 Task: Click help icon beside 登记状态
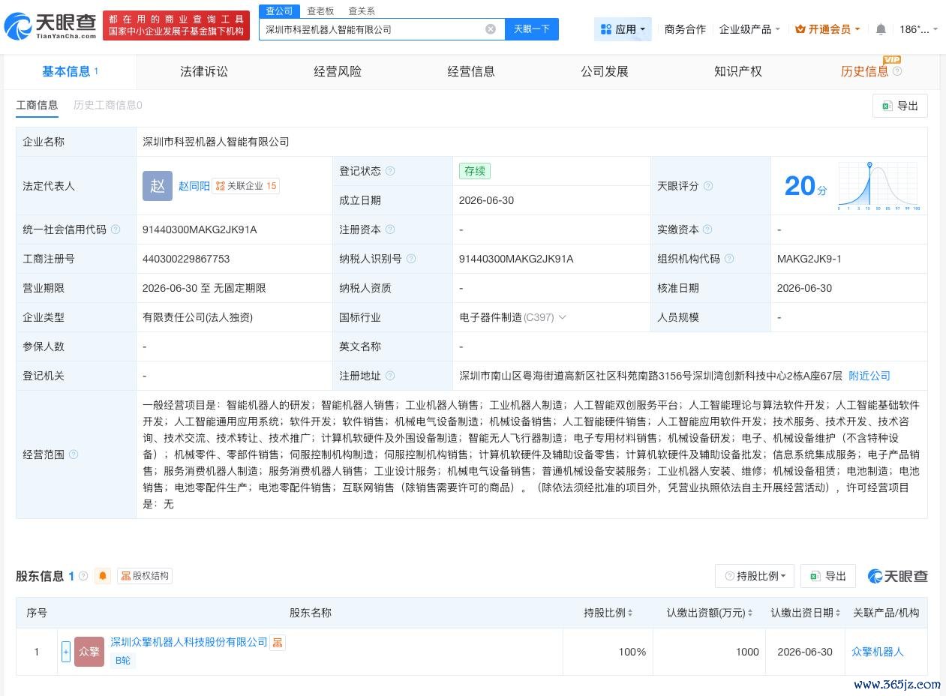390,171
